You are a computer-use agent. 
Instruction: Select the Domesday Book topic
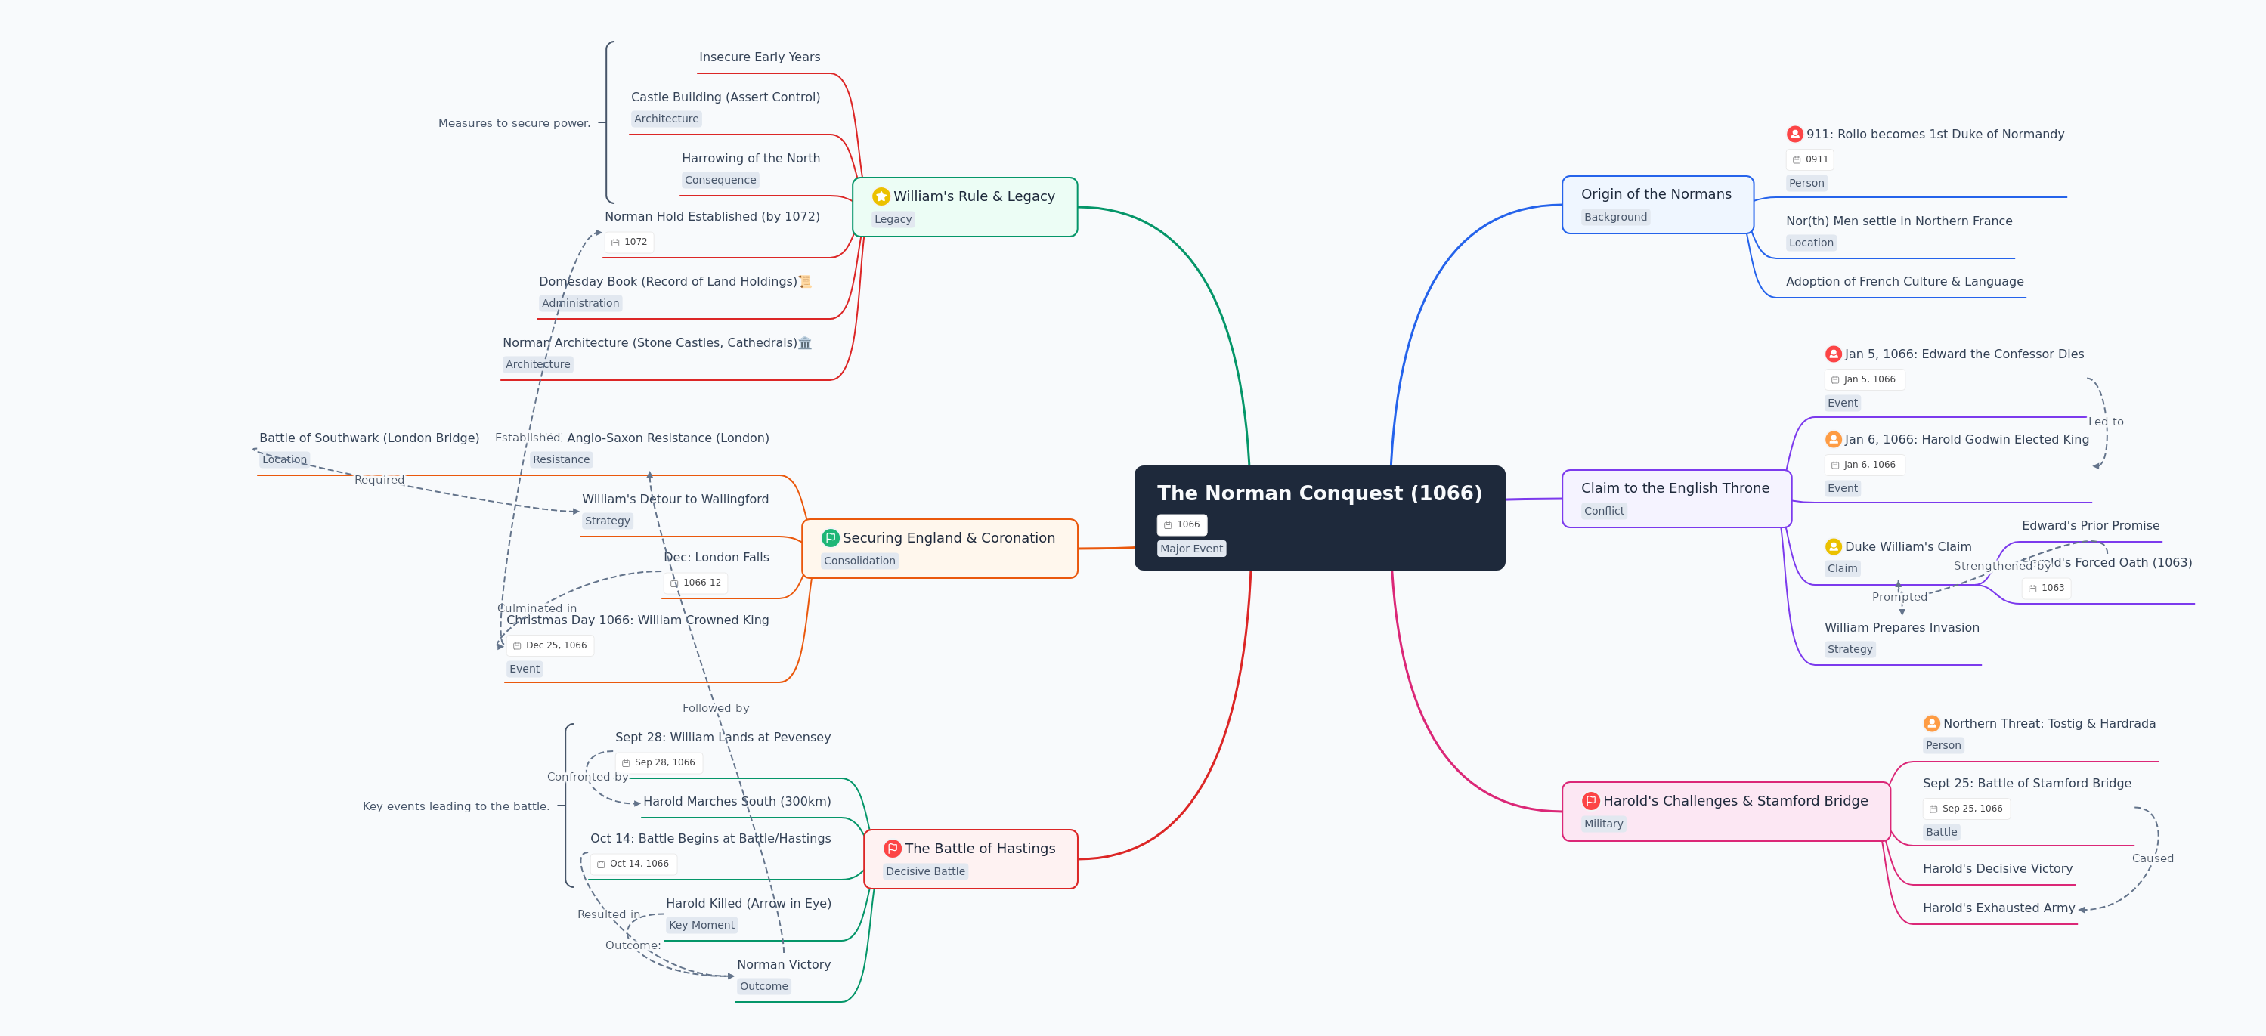[x=667, y=281]
